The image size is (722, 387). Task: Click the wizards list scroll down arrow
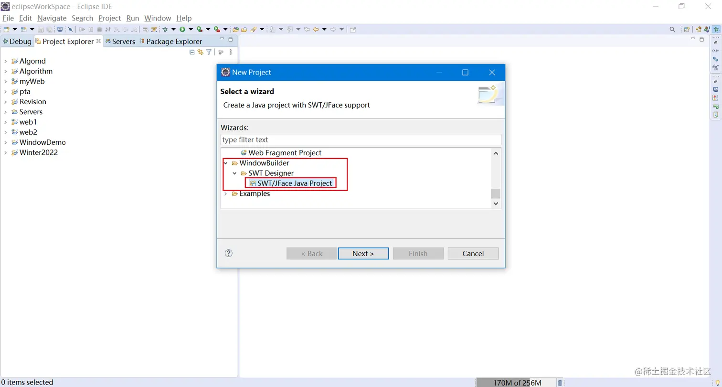click(x=496, y=204)
